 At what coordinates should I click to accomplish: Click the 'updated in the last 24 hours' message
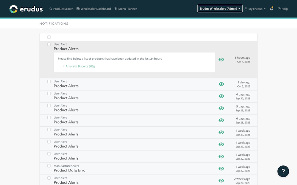coord(110,59)
